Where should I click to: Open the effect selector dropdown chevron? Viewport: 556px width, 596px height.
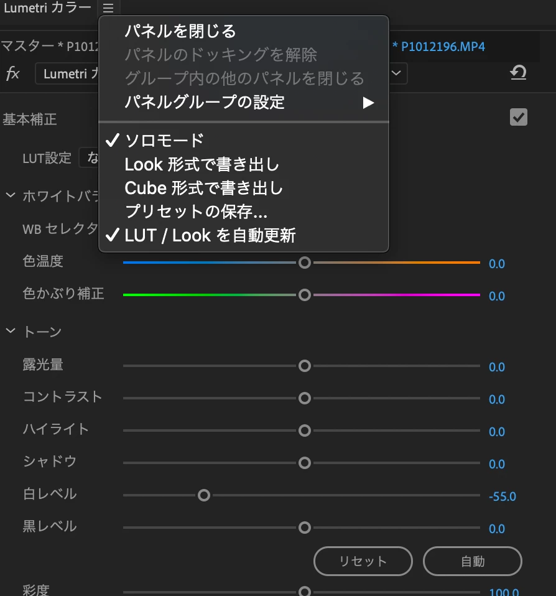tap(396, 73)
